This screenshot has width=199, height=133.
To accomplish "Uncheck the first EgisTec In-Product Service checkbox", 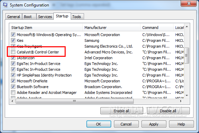I will click(x=13, y=64).
